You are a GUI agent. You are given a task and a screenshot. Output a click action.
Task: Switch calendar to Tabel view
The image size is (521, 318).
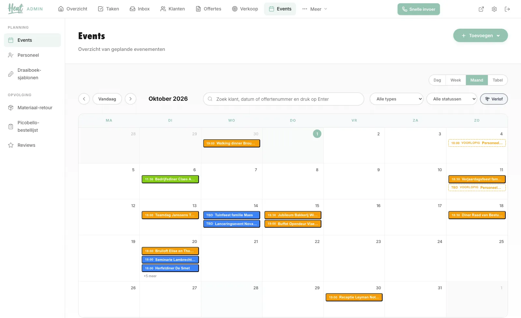click(498, 80)
